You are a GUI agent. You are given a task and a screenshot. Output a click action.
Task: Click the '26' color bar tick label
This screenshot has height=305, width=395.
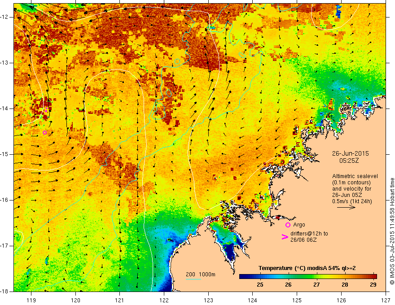click(x=288, y=285)
